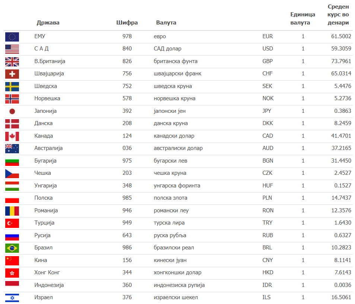Click the Brazil flag icon

(x=12, y=248)
